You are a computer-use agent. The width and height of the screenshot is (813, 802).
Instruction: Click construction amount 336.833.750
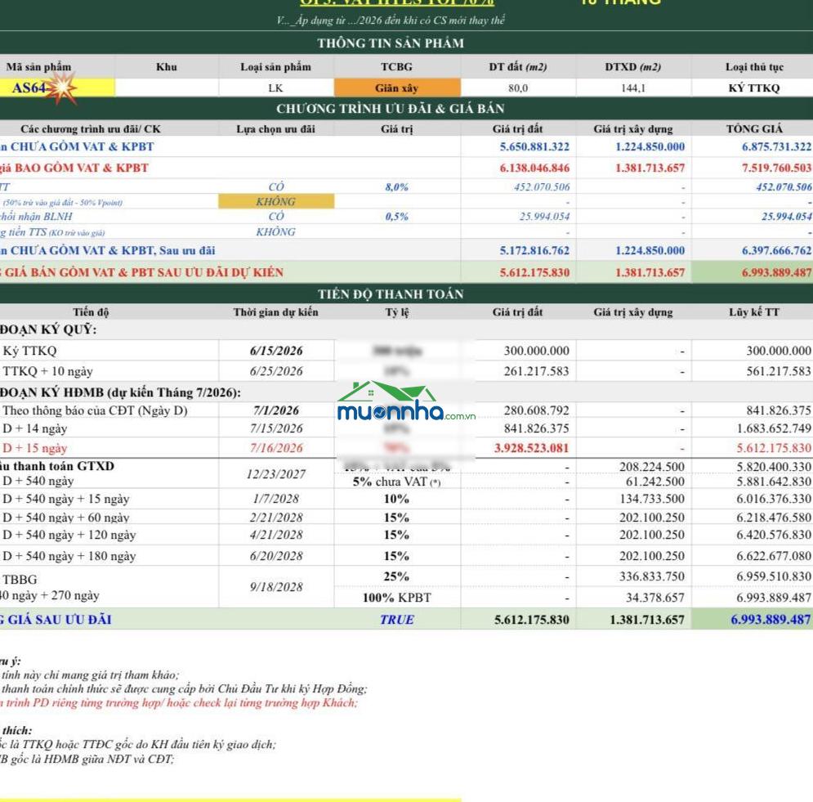(652, 577)
